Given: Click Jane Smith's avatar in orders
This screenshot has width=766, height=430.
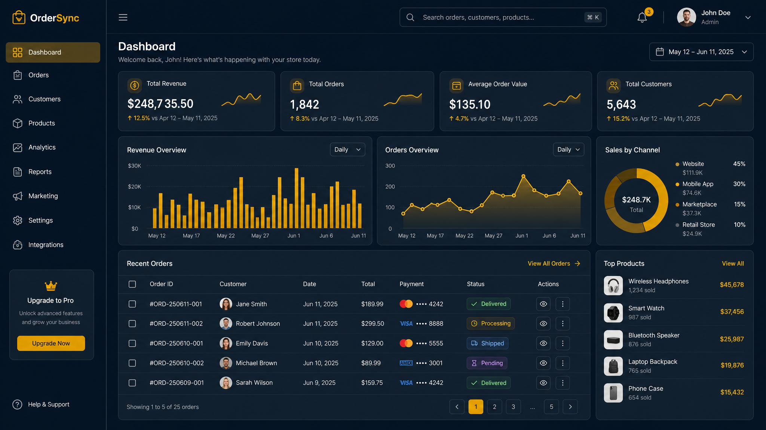Looking at the screenshot, I should 226,304.
